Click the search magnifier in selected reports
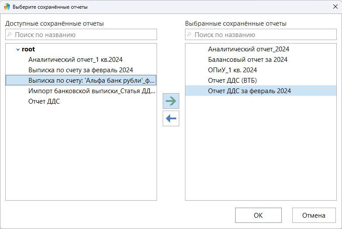Image resolution: width=342 pixels, height=229 pixels. [190, 35]
